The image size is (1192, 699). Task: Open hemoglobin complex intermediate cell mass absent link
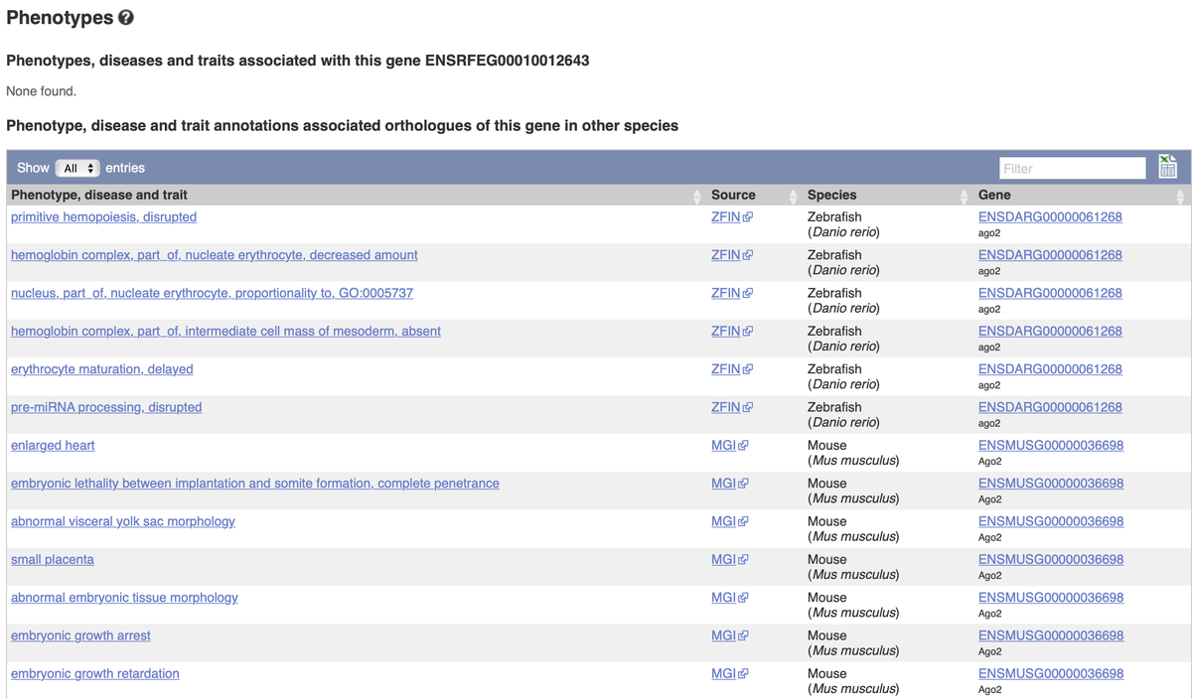225,331
